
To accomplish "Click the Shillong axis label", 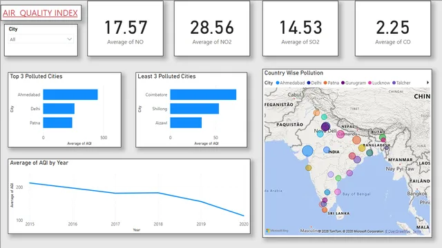I will (160, 109).
